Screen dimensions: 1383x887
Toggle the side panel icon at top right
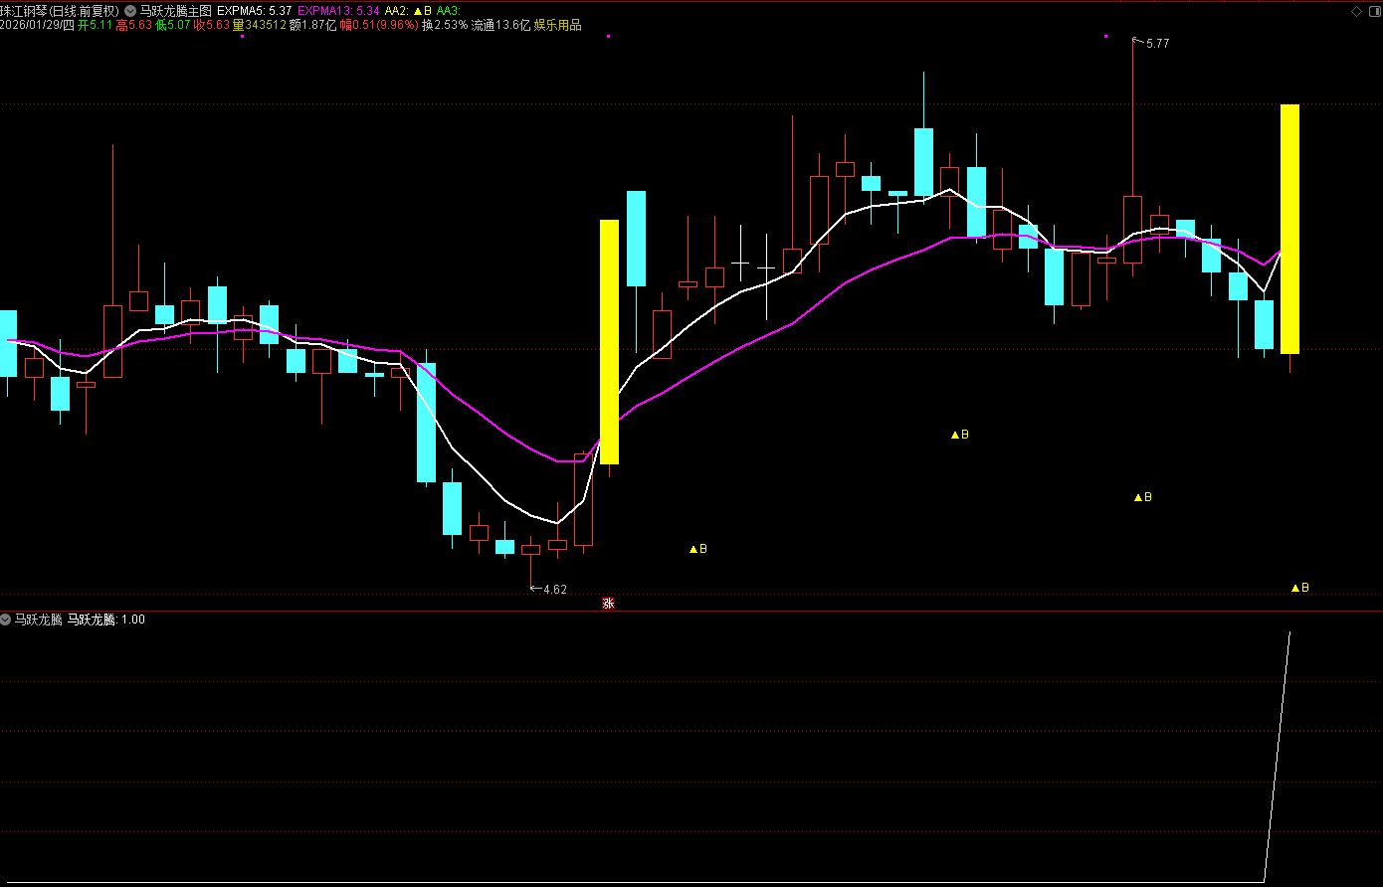click(x=1373, y=10)
